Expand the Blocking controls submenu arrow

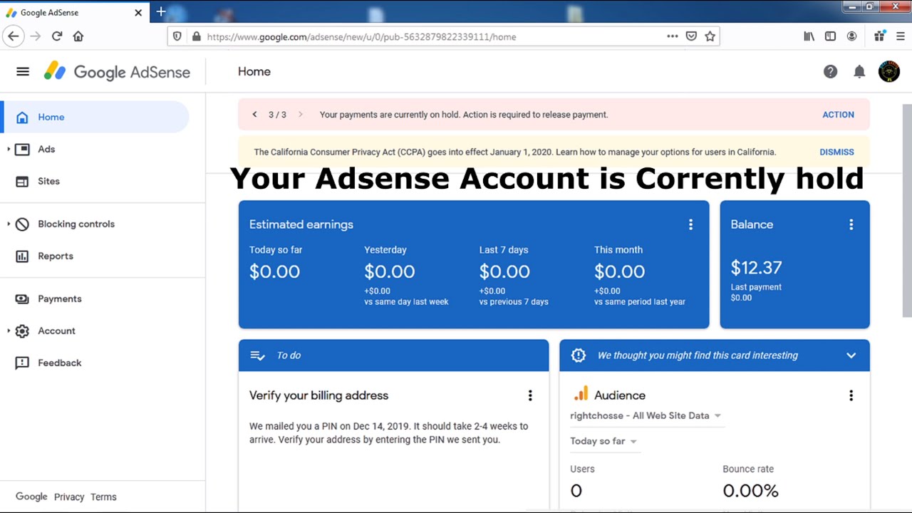[9, 224]
